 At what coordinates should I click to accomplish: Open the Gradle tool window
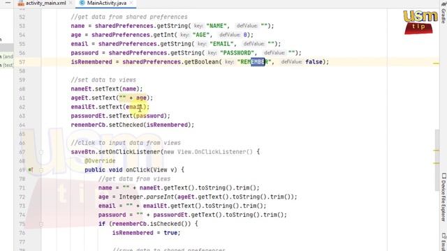444,13
